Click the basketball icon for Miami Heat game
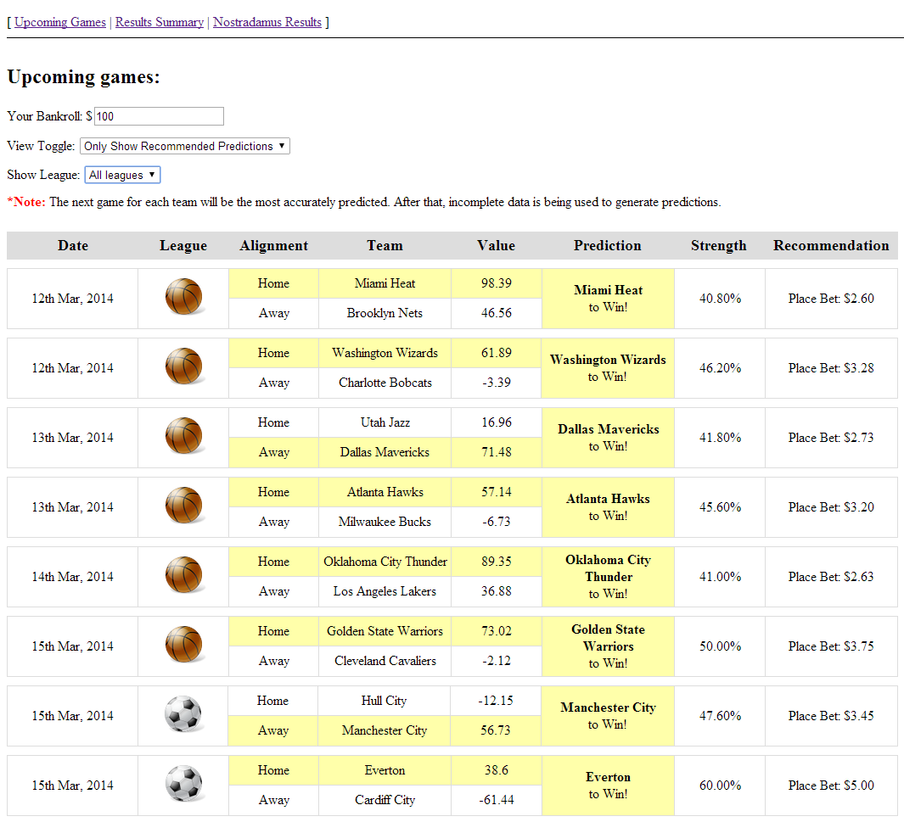904x822 pixels. point(184,297)
